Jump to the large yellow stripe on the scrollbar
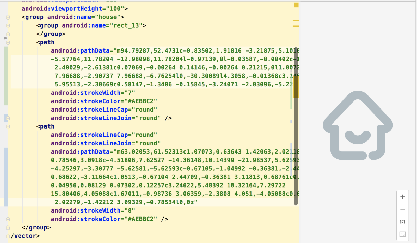417x243 pixels. (296, 87)
